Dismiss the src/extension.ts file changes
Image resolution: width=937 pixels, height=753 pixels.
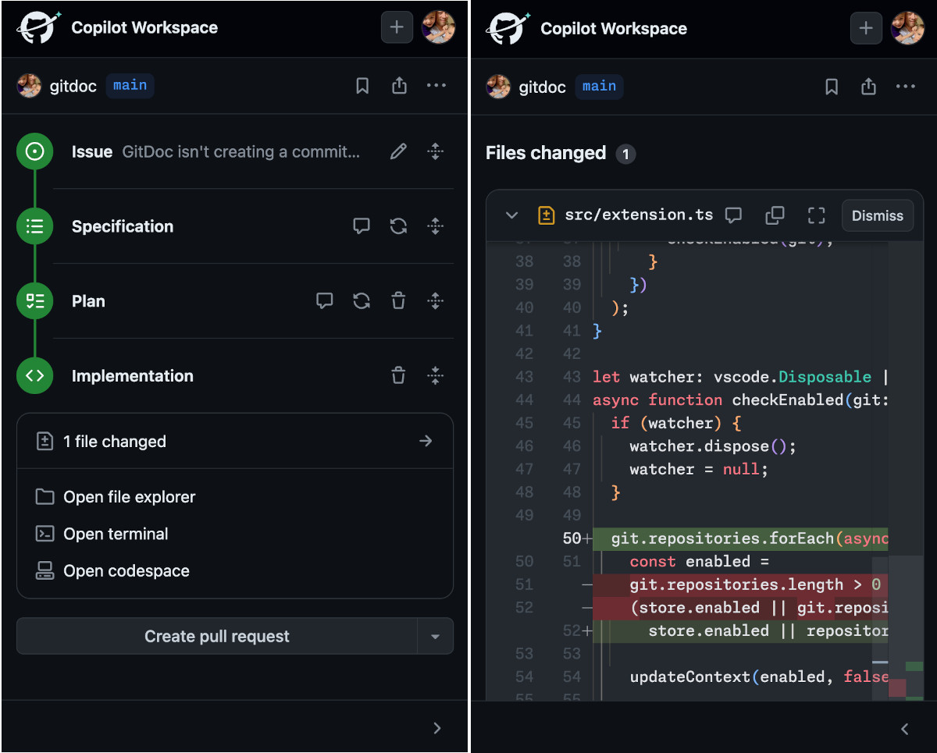(878, 215)
